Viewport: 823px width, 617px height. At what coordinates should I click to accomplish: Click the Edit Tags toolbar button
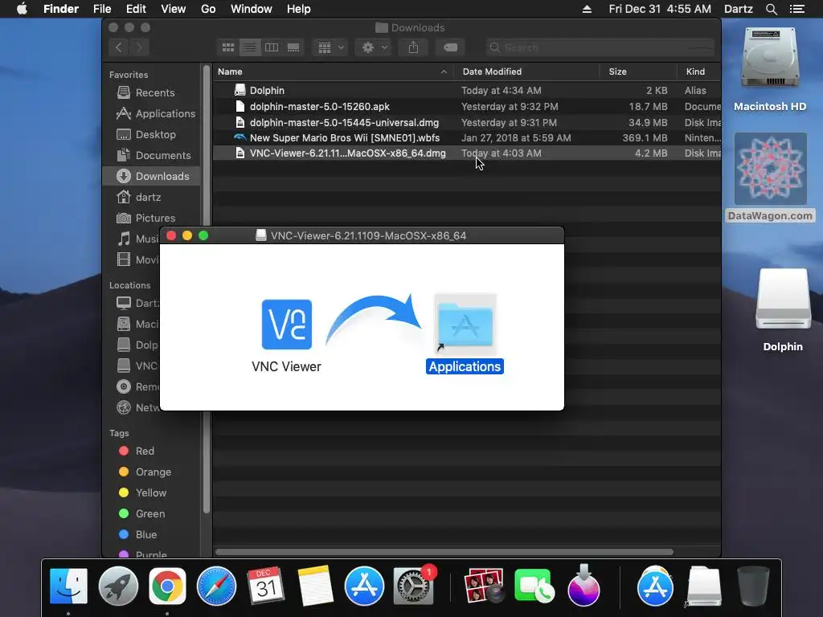450,47
